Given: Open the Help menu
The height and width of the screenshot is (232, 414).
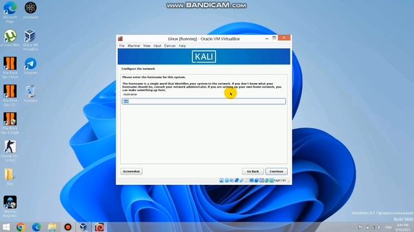Looking at the screenshot, I should tap(182, 46).
